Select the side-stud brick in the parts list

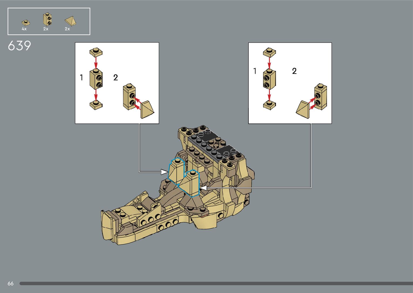point(47,20)
